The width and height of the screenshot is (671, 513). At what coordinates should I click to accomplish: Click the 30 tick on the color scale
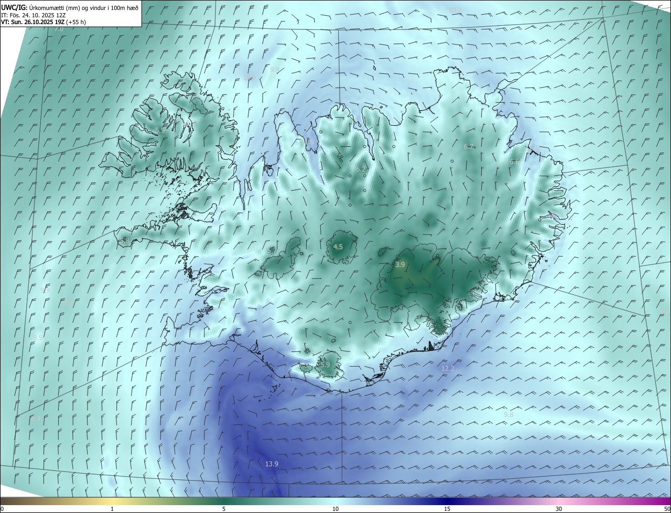point(559,509)
